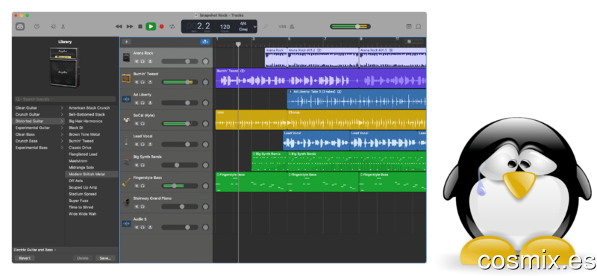Mute the SoCal (Kyle) track
Screen dimensions: 597x276
[x=137, y=123]
